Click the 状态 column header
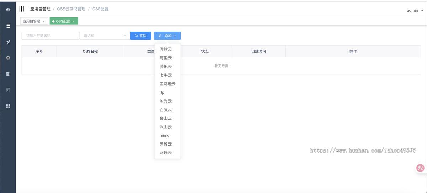 point(205,51)
